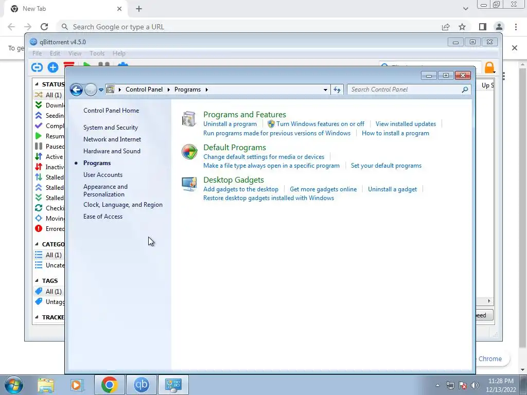
Task: Select the Checking status filter in qBittorrent
Action: tap(49, 208)
